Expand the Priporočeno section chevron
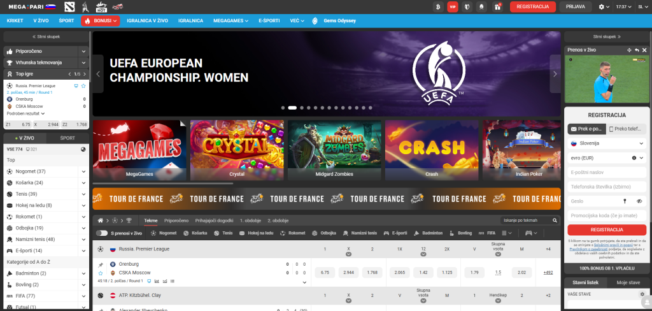The height and width of the screenshot is (311, 652). [x=83, y=51]
